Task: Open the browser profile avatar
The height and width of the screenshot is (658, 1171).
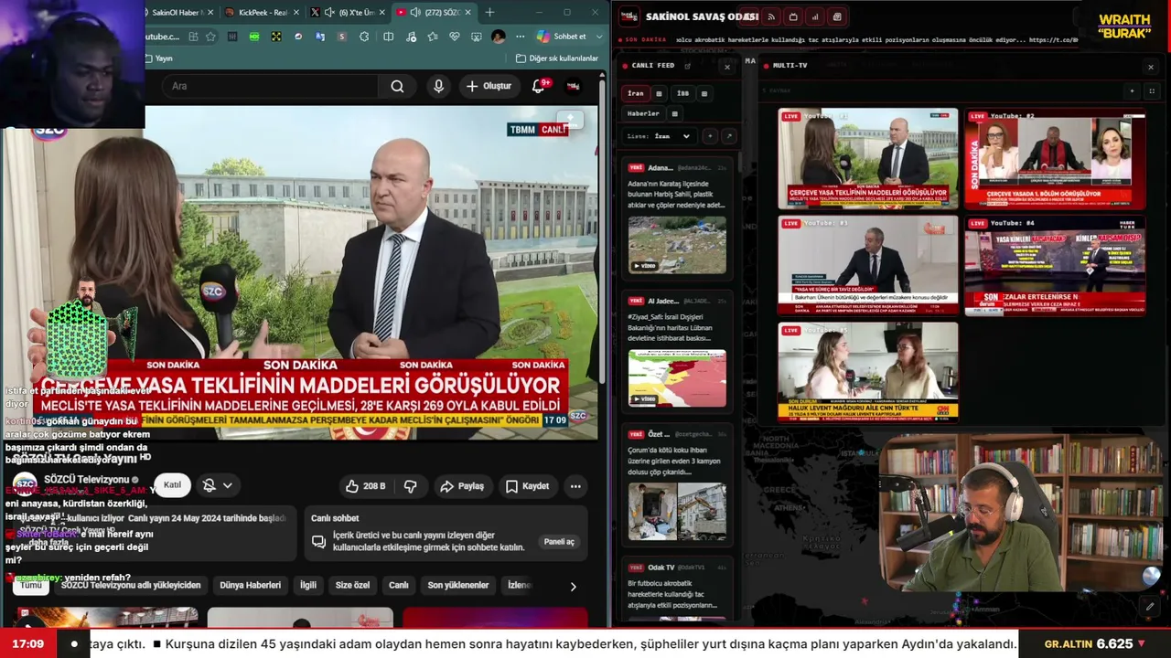Action: [x=498, y=37]
